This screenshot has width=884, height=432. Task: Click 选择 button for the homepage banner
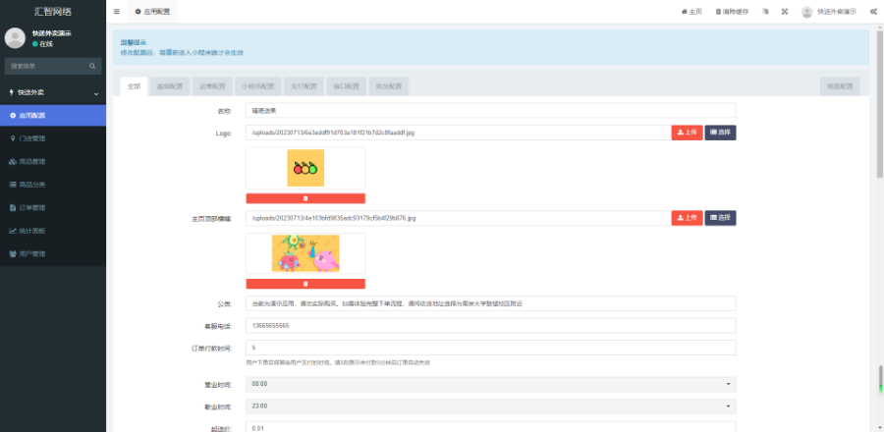[x=720, y=218]
